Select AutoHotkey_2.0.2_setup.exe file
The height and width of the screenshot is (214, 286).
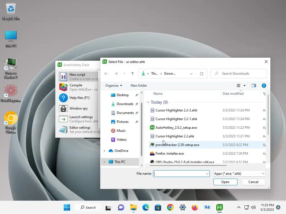pos(207,128)
